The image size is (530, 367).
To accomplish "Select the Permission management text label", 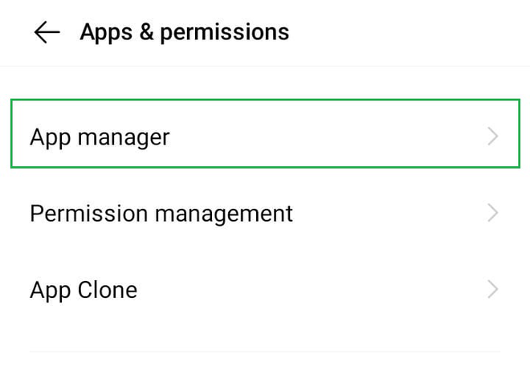I will click(161, 214).
